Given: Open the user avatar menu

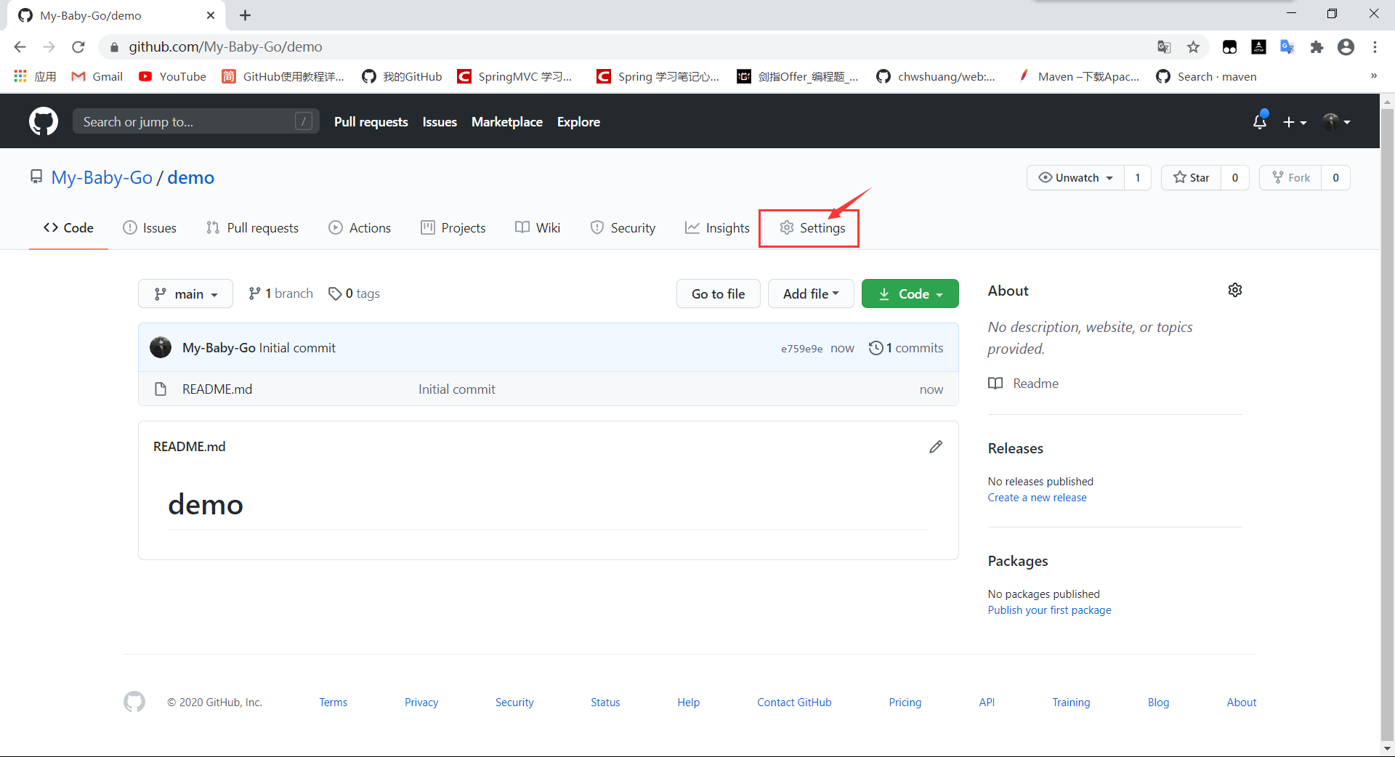Looking at the screenshot, I should tap(1336, 122).
